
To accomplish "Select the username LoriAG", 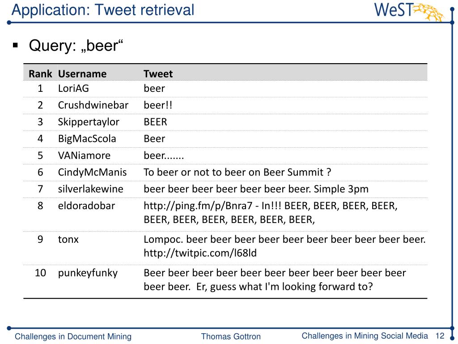I will click(x=73, y=88).
